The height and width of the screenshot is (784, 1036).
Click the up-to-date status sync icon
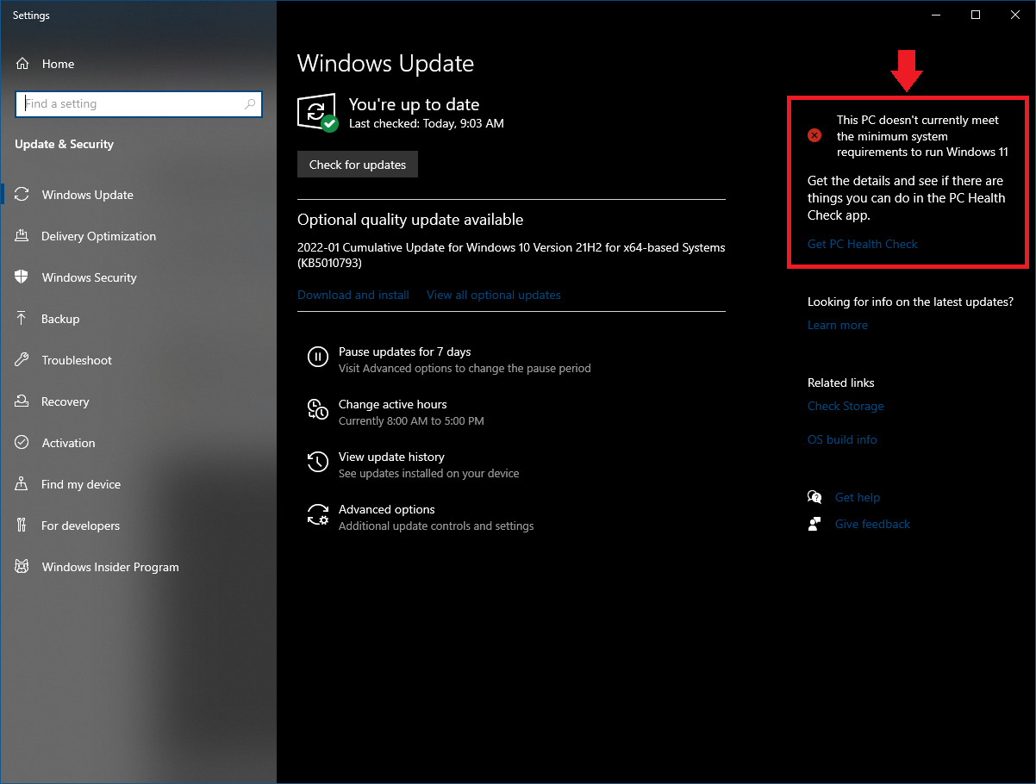tap(317, 113)
